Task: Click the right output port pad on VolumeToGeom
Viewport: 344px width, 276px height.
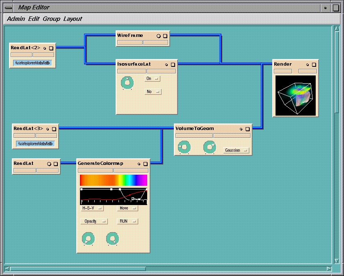Action: (232, 135)
